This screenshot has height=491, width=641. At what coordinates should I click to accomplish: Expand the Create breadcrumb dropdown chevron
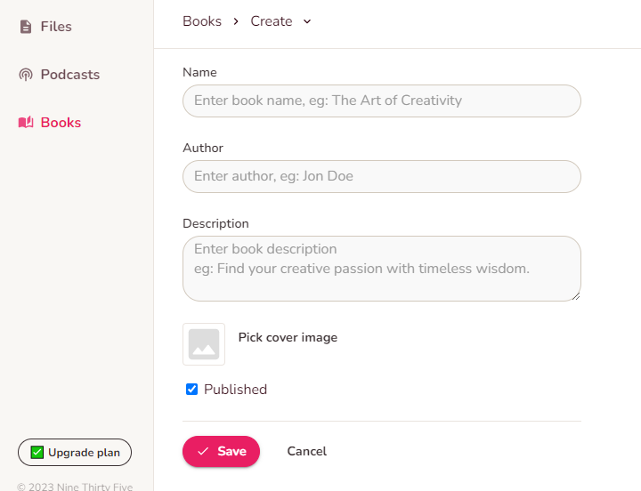click(x=307, y=21)
